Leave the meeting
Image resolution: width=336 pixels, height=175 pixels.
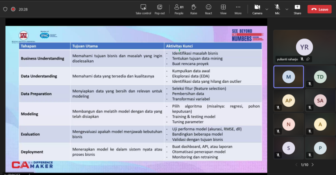pyautogui.click(x=319, y=9)
